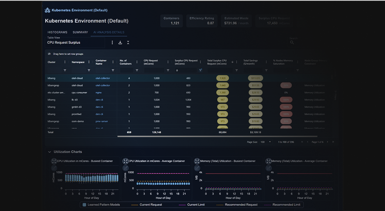Screen dimensions: 385x211
Task: Click the Total Surplus CPU Request filter funnel
Action: [236, 70]
